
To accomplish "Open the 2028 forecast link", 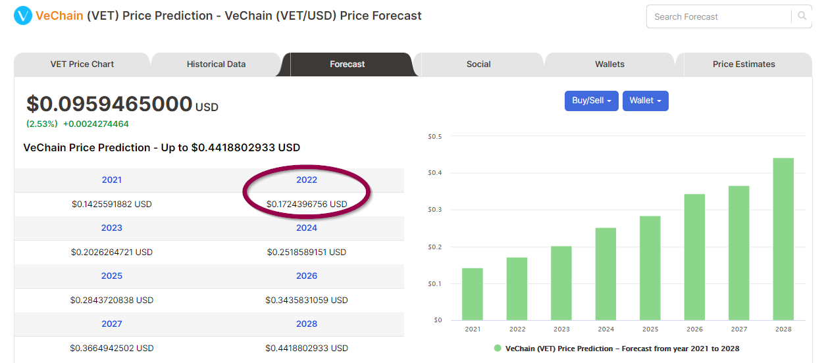I will pos(307,324).
